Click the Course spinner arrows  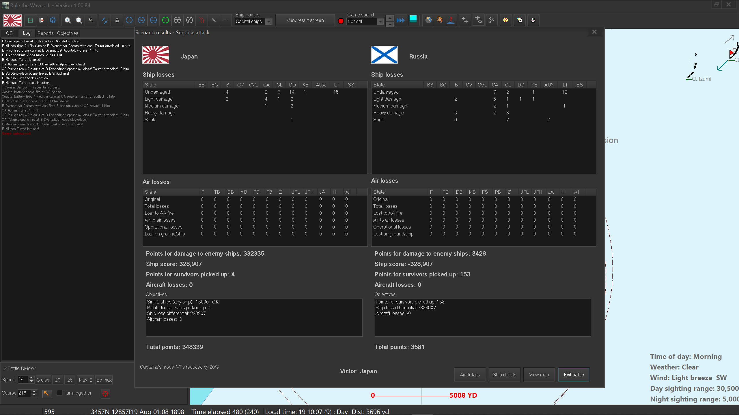click(x=34, y=393)
